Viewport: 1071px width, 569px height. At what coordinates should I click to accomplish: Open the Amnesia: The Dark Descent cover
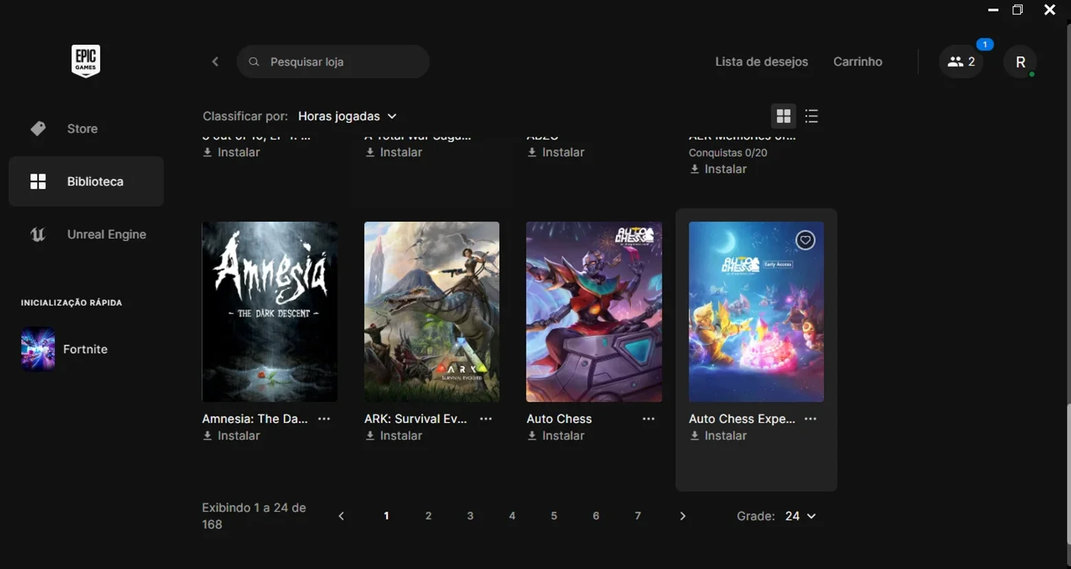(x=270, y=312)
